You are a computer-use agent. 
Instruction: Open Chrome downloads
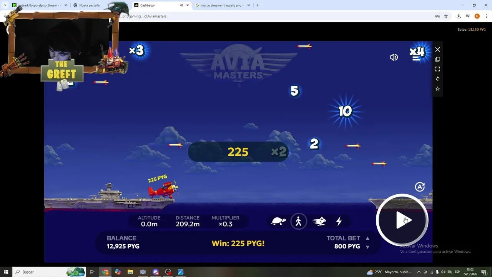tap(459, 16)
